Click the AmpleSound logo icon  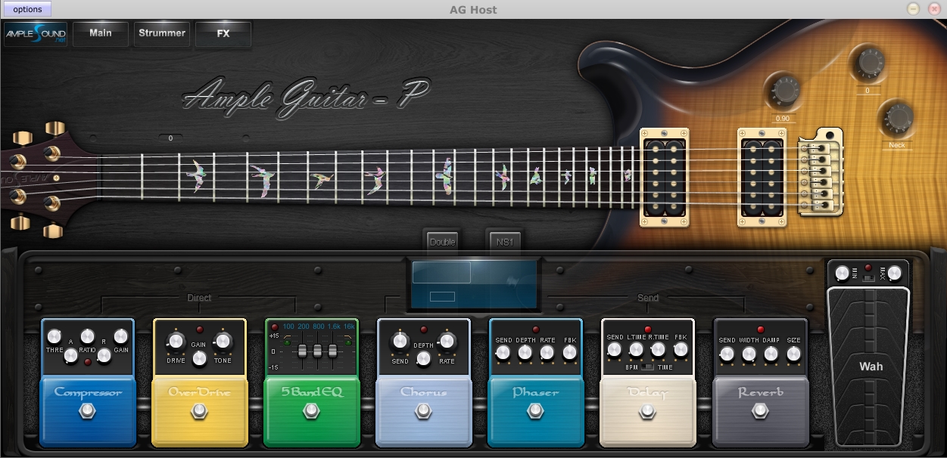36,34
